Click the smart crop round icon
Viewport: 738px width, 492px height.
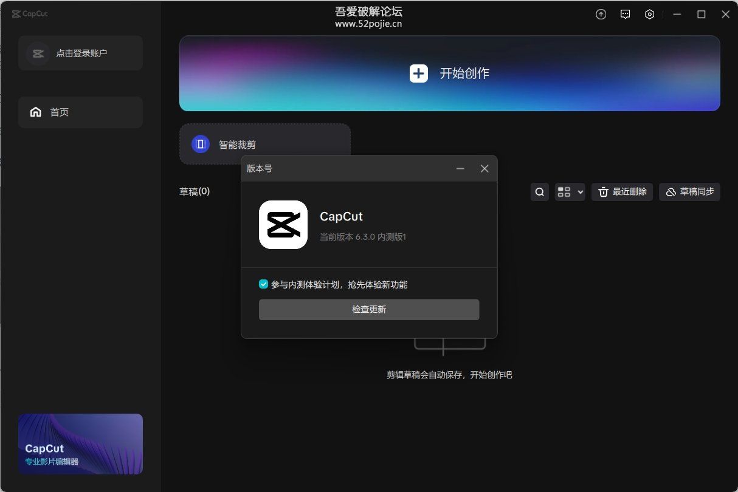pos(201,144)
